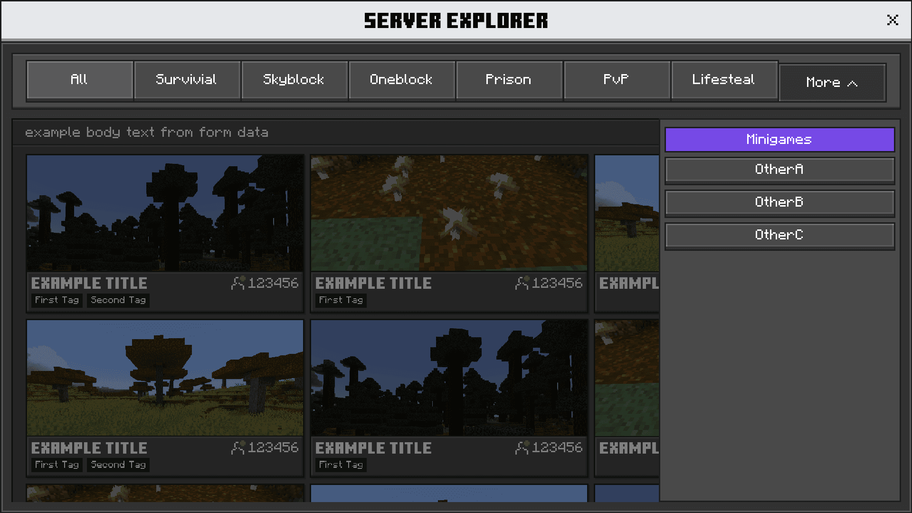912x513 pixels.
Task: Click First Tag on the second-row night forest card
Action: coord(341,465)
